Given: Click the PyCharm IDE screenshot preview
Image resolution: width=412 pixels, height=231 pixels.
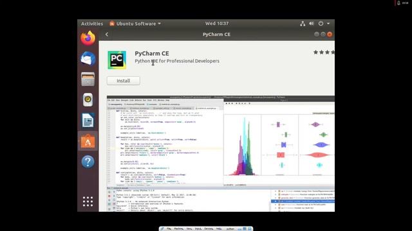Looking at the screenshot, I should pos(221,153).
